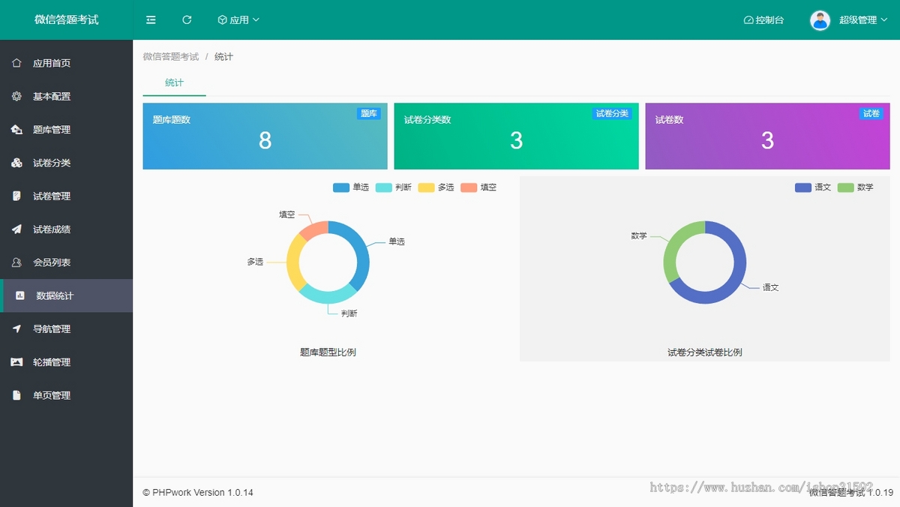Click the icon beside 题库管理
900x507 pixels.
[16, 130]
